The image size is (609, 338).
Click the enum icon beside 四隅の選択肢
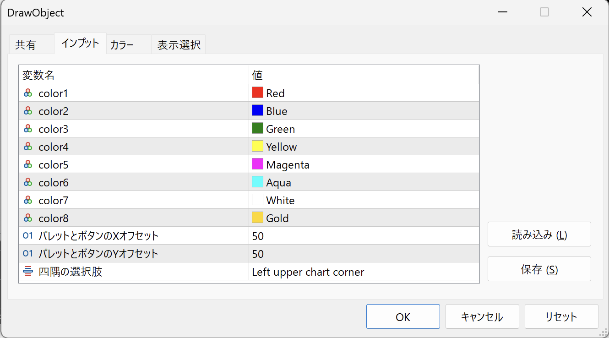(x=28, y=272)
